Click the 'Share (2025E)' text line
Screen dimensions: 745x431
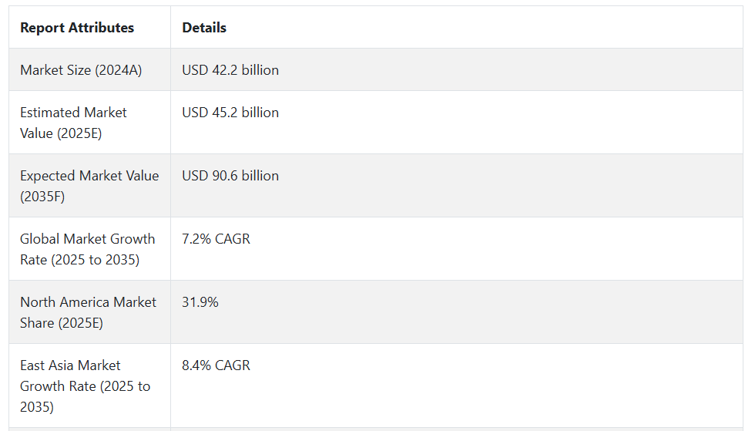click(62, 323)
